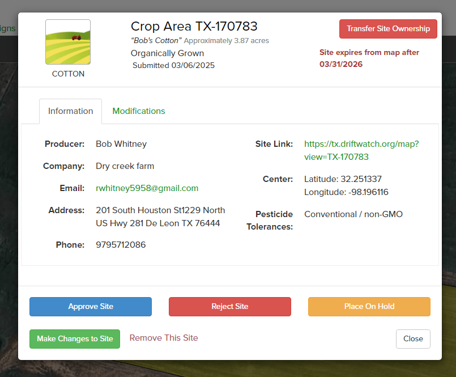Click the green Make Changes to Site button
The image size is (456, 377).
point(75,339)
